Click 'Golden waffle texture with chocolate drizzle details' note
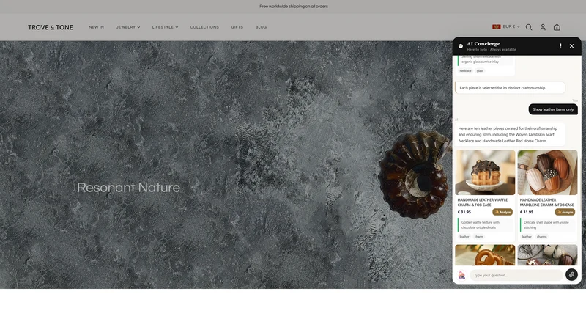This screenshot has width=586, height=330. (x=485, y=225)
